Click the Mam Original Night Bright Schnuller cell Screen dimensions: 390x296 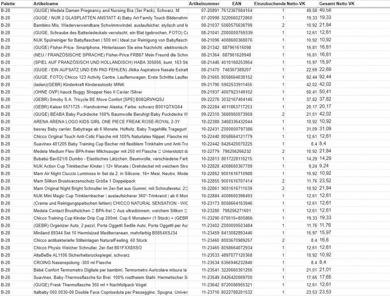[111, 188]
